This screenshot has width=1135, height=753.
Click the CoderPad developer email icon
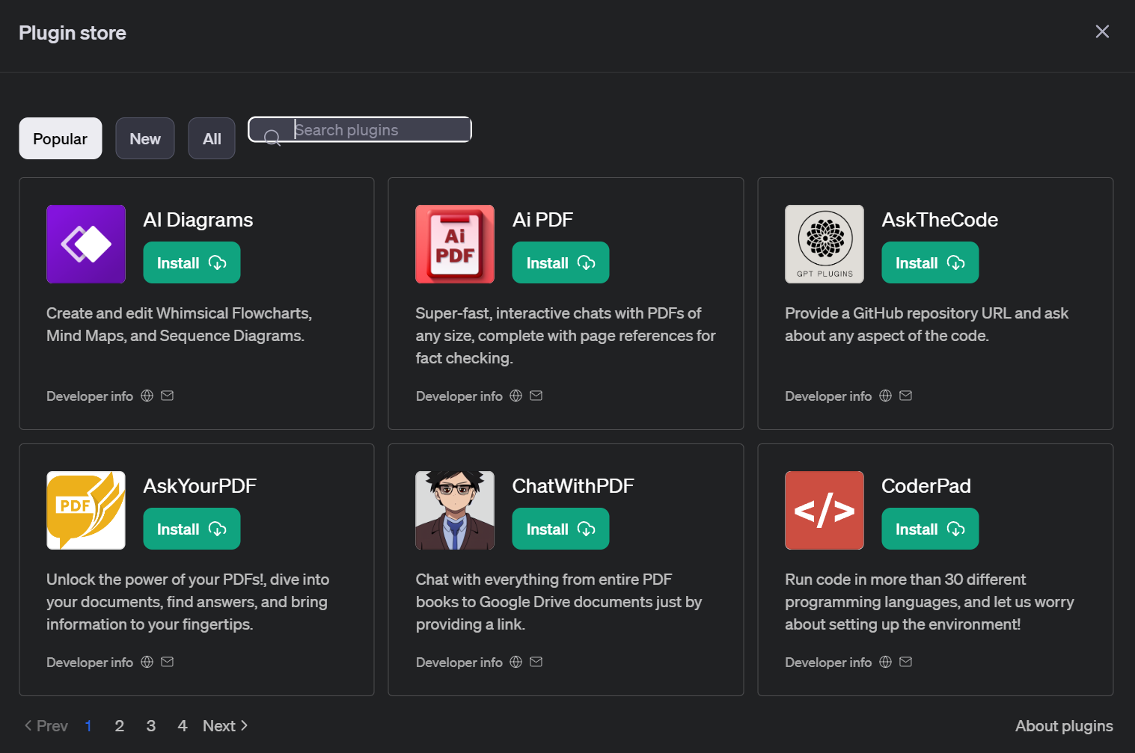coord(905,662)
